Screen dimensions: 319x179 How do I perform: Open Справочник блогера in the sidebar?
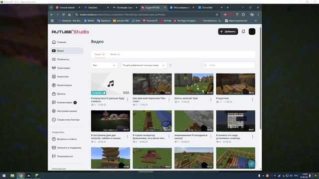tap(65, 120)
